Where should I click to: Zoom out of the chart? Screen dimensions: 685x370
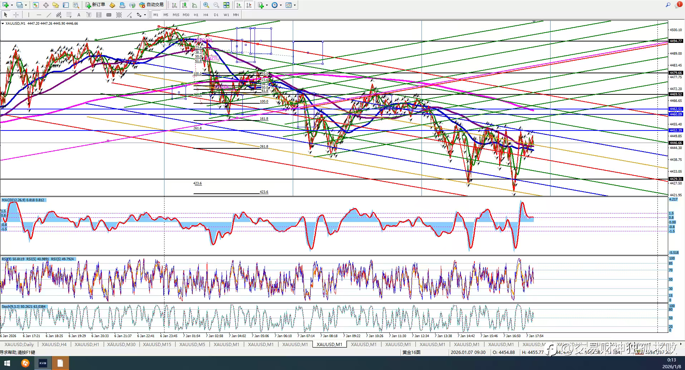216,5
